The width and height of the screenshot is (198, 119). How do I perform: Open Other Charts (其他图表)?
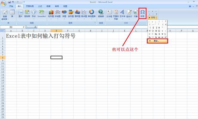click(x=92, y=15)
